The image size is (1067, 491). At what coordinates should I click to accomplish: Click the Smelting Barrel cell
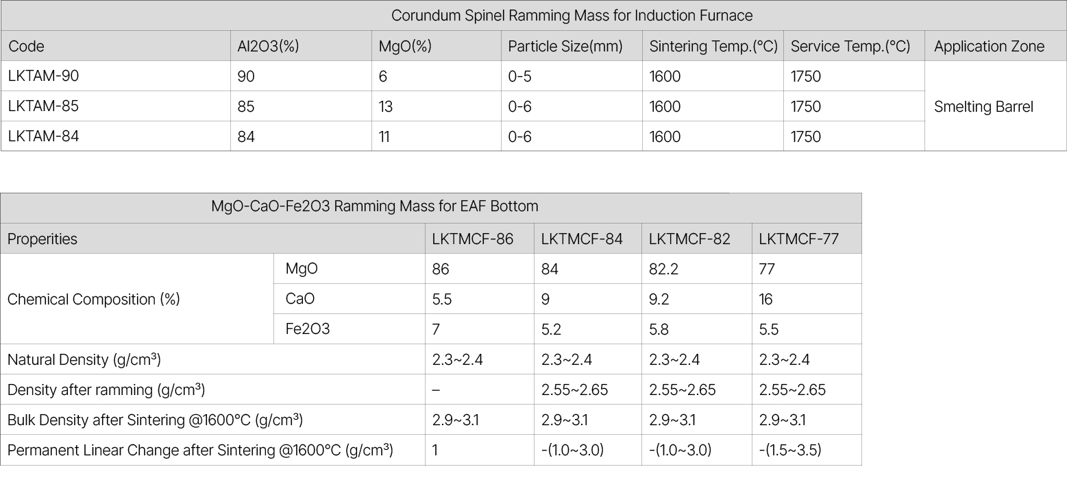point(983,107)
